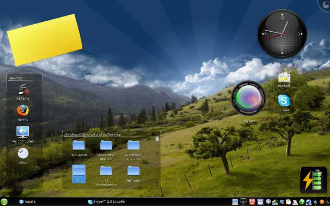Viewport: 330px width, 206px height.
Task: Open the volume mixer tray icon
Action: 275,202
